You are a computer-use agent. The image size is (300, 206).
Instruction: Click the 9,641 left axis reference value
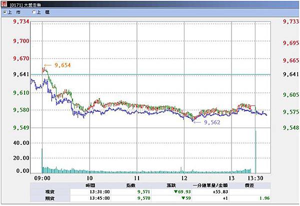(x=21, y=74)
